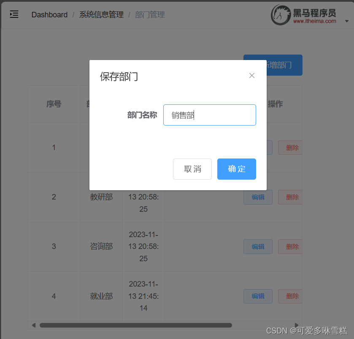This screenshot has height=339, width=354.
Task: Click the 确定 button to confirm saving
Action: click(x=236, y=169)
